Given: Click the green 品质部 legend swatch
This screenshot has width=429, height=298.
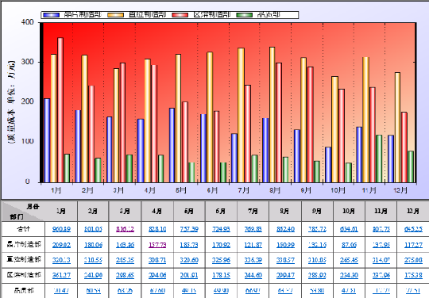Looking at the screenshot, I should (245, 15).
